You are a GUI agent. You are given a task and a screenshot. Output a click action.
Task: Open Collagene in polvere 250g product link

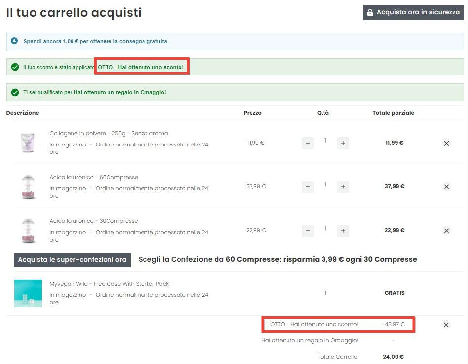(x=108, y=133)
